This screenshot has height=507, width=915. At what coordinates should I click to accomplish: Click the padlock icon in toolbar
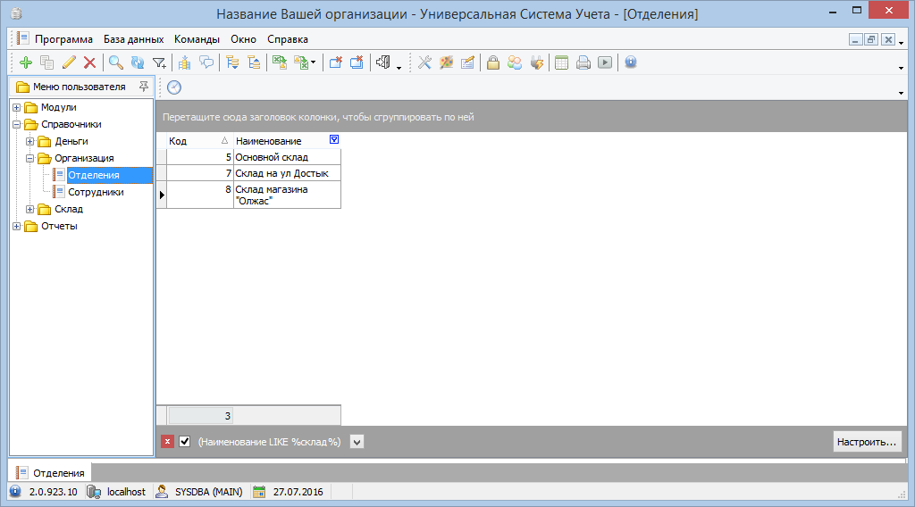pyautogui.click(x=492, y=62)
